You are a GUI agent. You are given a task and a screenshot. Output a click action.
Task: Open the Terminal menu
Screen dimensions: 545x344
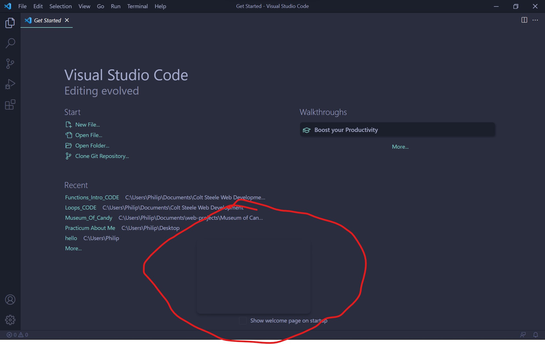[x=137, y=6]
